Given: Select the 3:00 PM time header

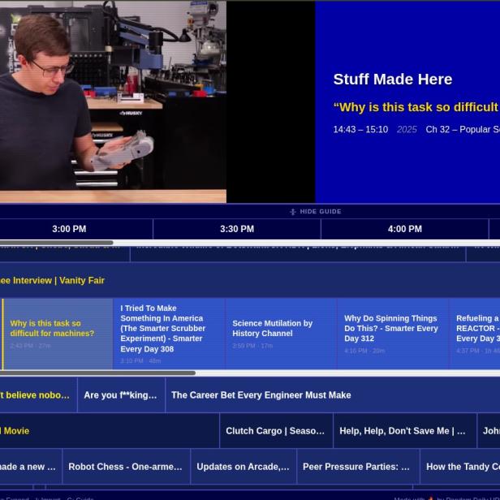Looking at the screenshot, I should click(x=69, y=229).
